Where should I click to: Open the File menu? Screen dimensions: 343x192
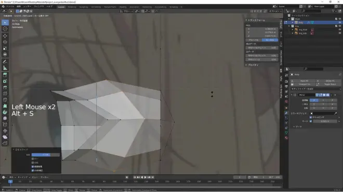10,7
